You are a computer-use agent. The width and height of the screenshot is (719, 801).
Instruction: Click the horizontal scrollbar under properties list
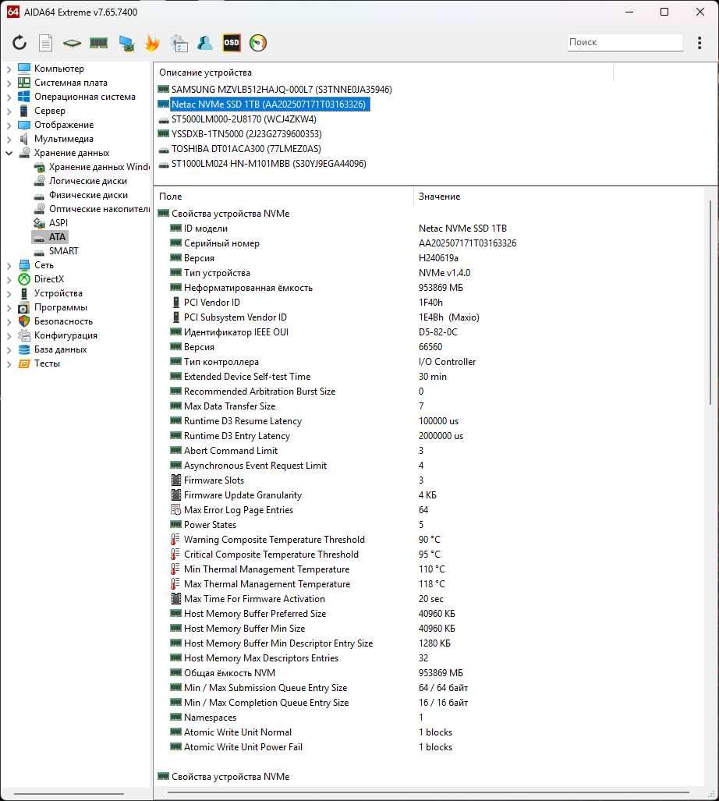tap(428, 793)
